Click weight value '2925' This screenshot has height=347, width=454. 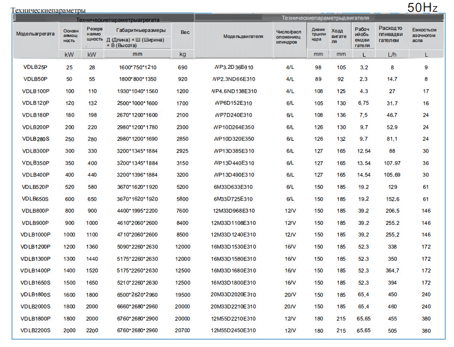(x=182, y=151)
